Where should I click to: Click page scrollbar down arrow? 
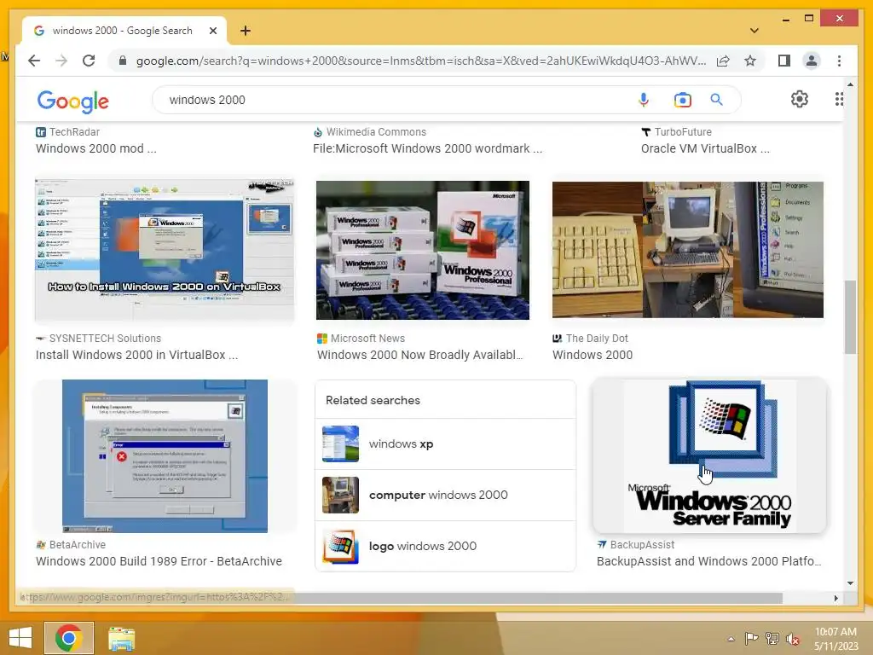tap(850, 583)
